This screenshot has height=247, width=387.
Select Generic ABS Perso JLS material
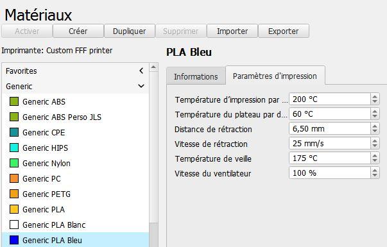(x=75, y=117)
